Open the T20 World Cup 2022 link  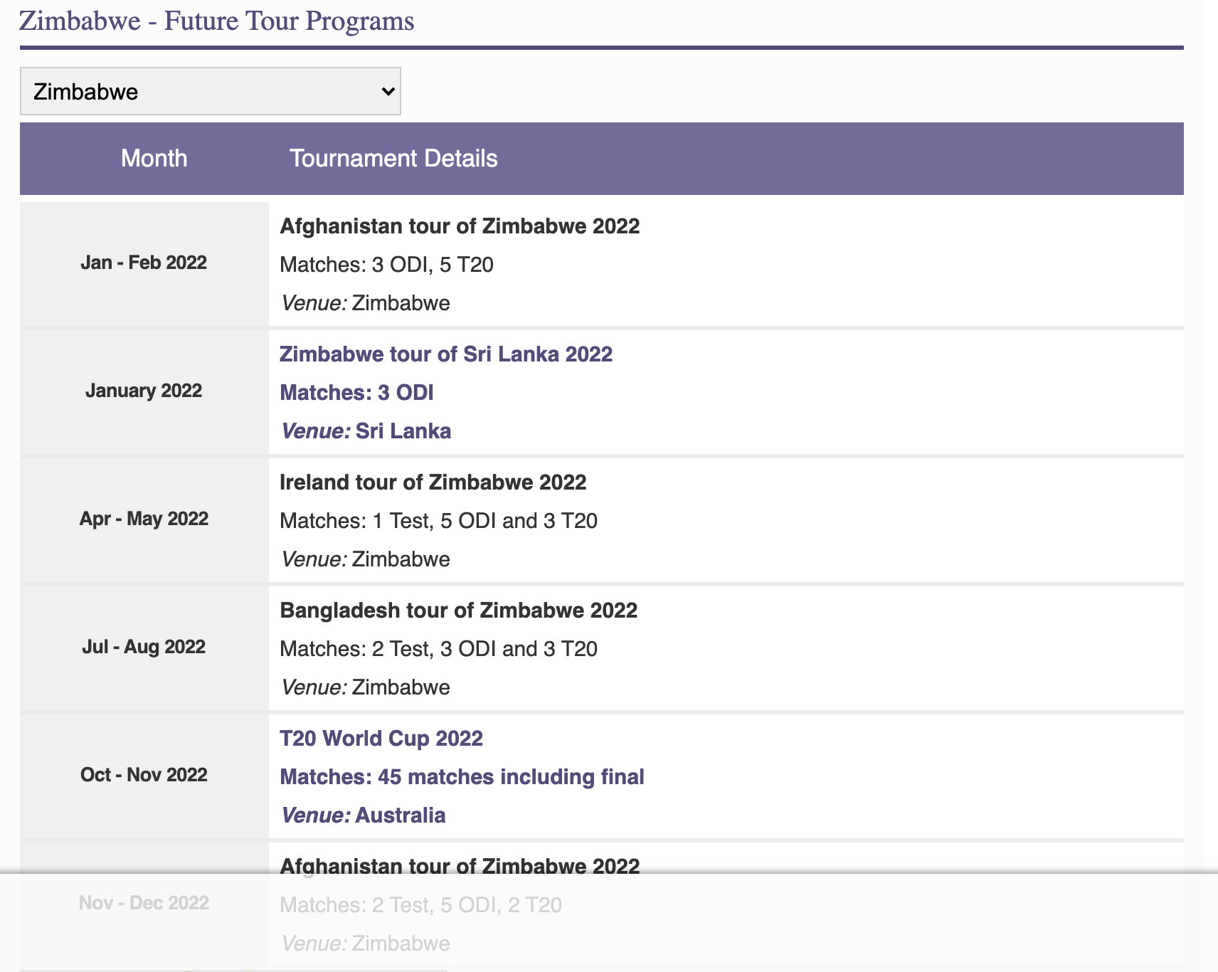click(381, 739)
